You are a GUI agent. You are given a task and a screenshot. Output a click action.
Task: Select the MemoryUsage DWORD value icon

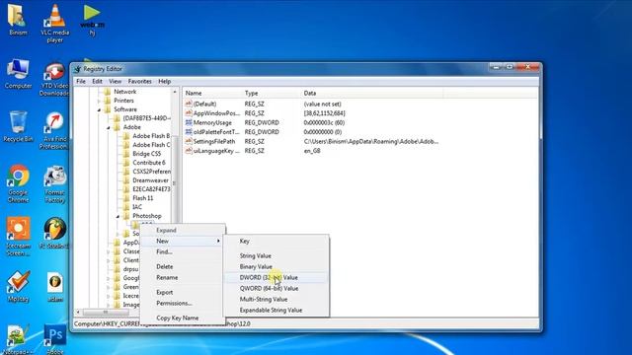(189, 122)
